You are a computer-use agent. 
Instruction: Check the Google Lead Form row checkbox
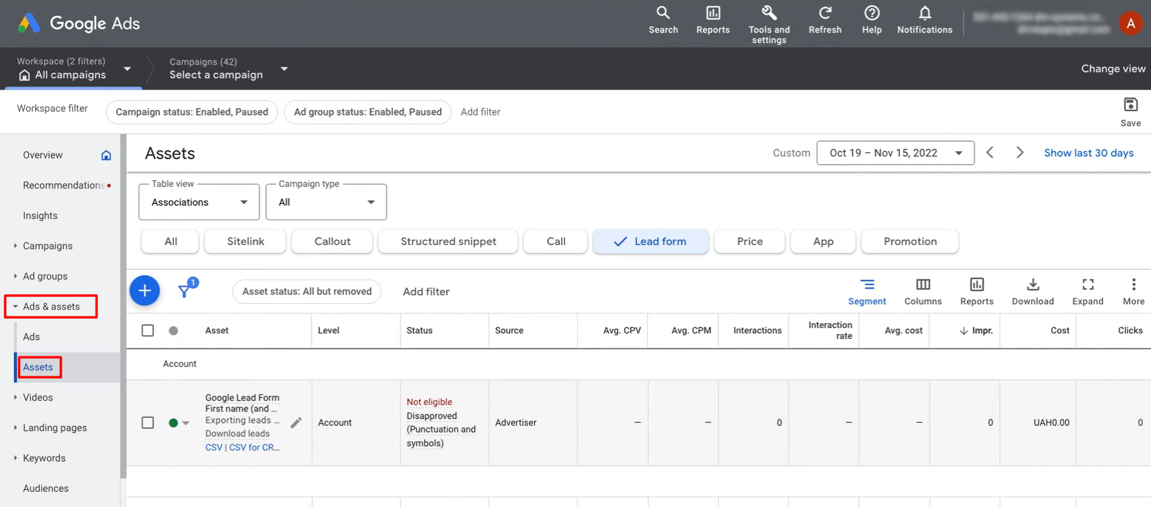click(x=148, y=423)
